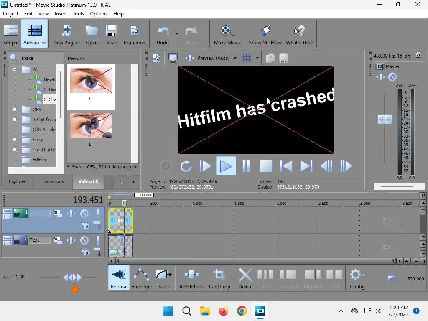This screenshot has height=321, width=428.
Task: Click Make Movie
Action: click(227, 34)
